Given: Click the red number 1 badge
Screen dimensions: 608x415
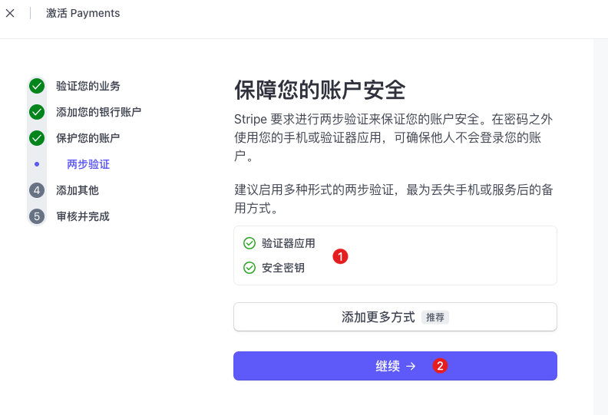Looking at the screenshot, I should point(341,256).
